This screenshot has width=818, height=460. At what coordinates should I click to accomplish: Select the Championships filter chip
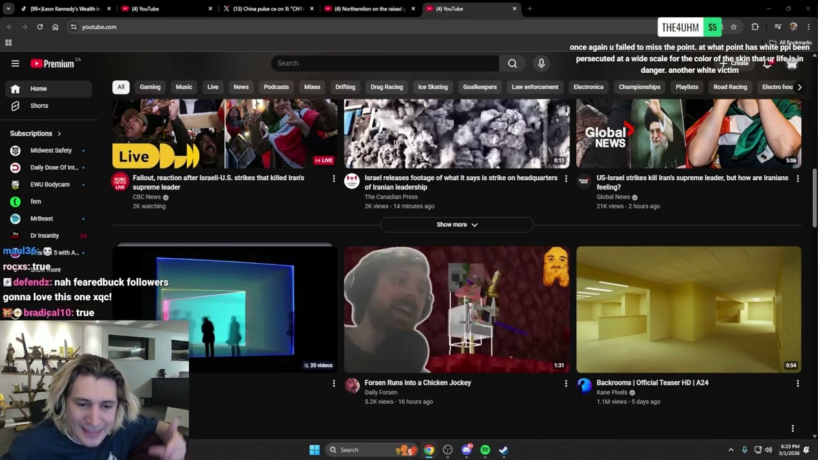640,87
